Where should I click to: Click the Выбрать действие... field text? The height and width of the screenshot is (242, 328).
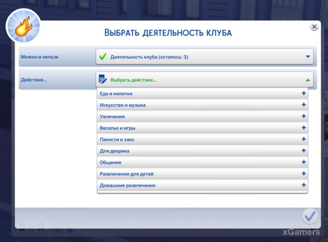(134, 80)
